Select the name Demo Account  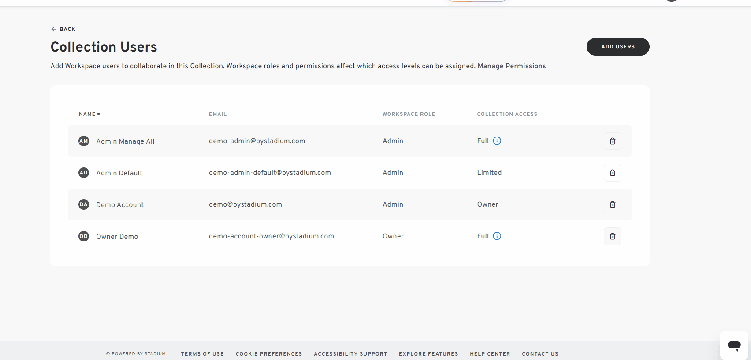coord(120,205)
